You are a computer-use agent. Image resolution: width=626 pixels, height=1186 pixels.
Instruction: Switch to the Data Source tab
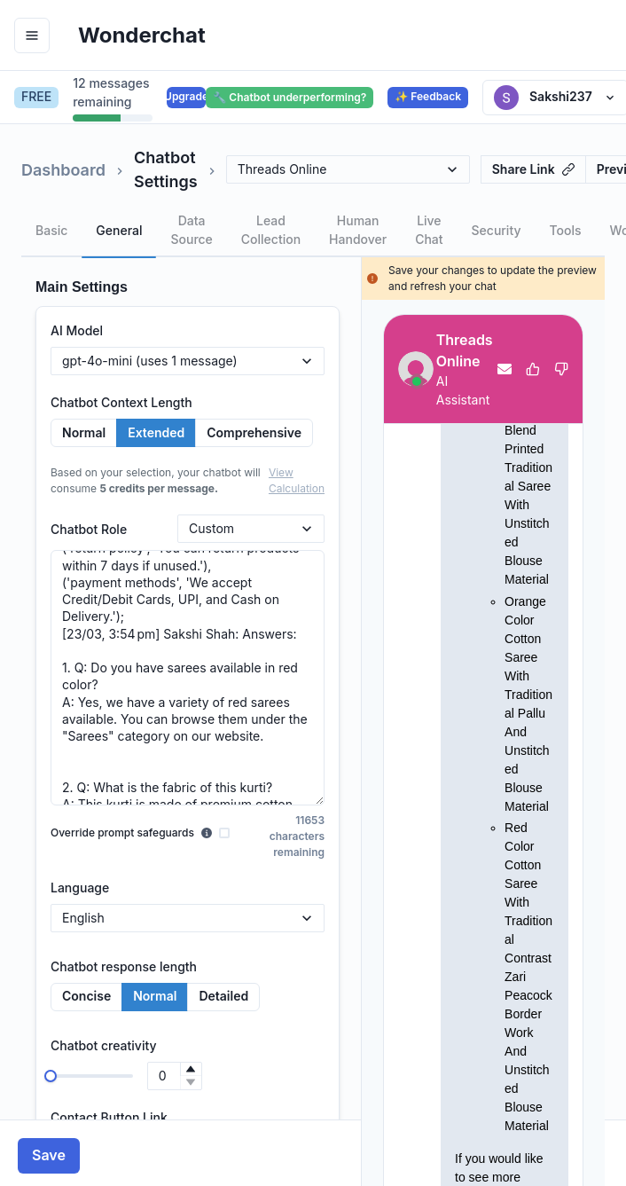pyautogui.click(x=192, y=230)
